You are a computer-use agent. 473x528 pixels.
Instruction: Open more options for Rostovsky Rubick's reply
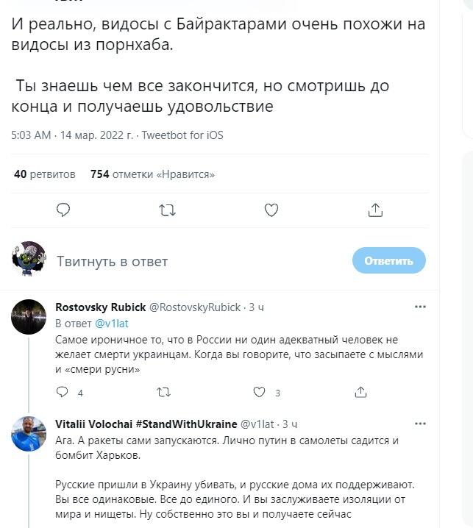pyautogui.click(x=420, y=307)
